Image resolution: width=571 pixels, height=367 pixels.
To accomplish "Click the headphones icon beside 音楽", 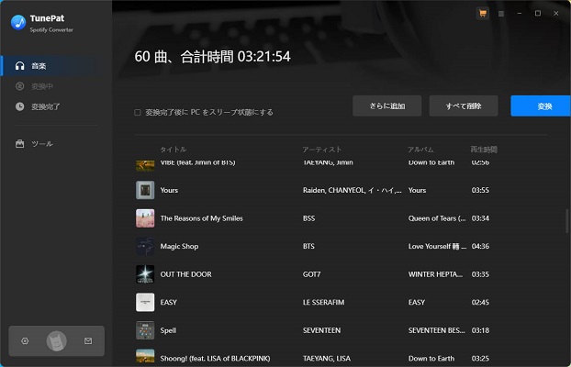I will (x=19, y=66).
